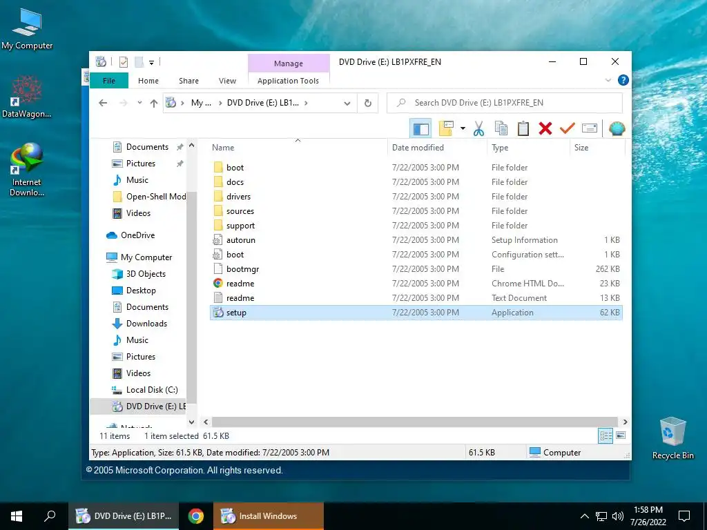This screenshot has width=707, height=530.
Task: Open the Recycle Bin desktop icon
Action: (672, 438)
